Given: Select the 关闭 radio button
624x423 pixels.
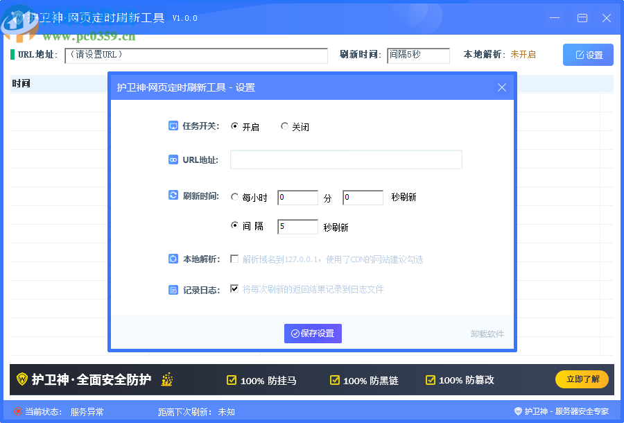Looking at the screenshot, I should click(284, 126).
